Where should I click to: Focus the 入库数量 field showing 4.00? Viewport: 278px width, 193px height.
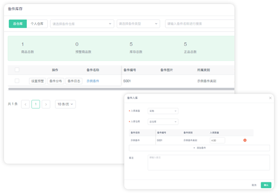[x=217, y=140]
